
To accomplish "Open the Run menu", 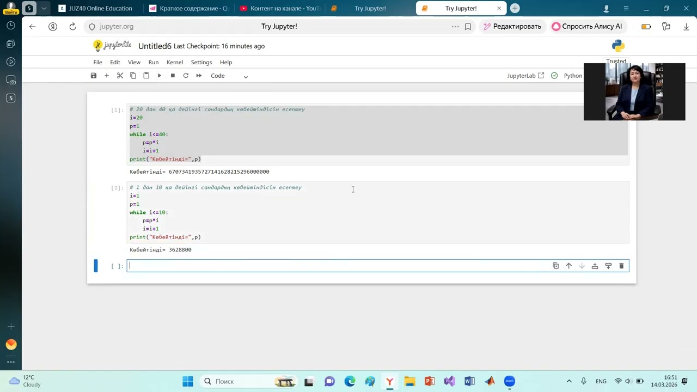I will 154,62.
